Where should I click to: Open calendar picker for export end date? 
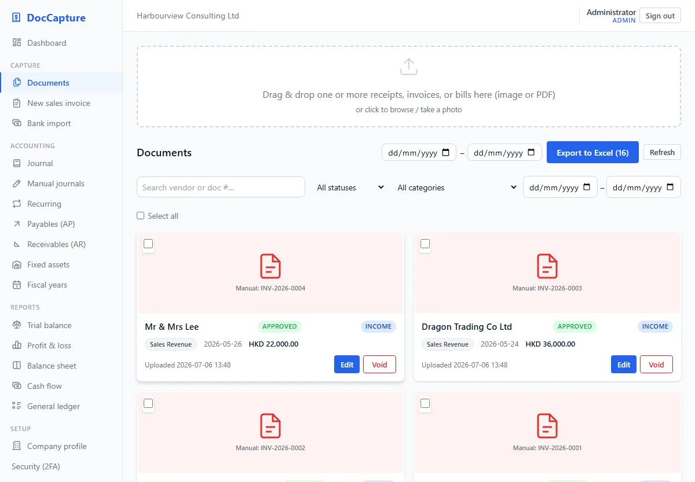coord(531,153)
